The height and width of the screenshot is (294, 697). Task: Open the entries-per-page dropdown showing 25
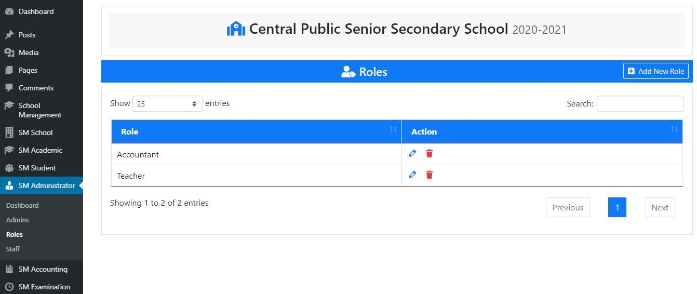[167, 104]
